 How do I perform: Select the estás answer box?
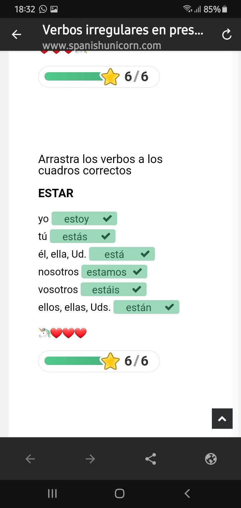point(82,236)
